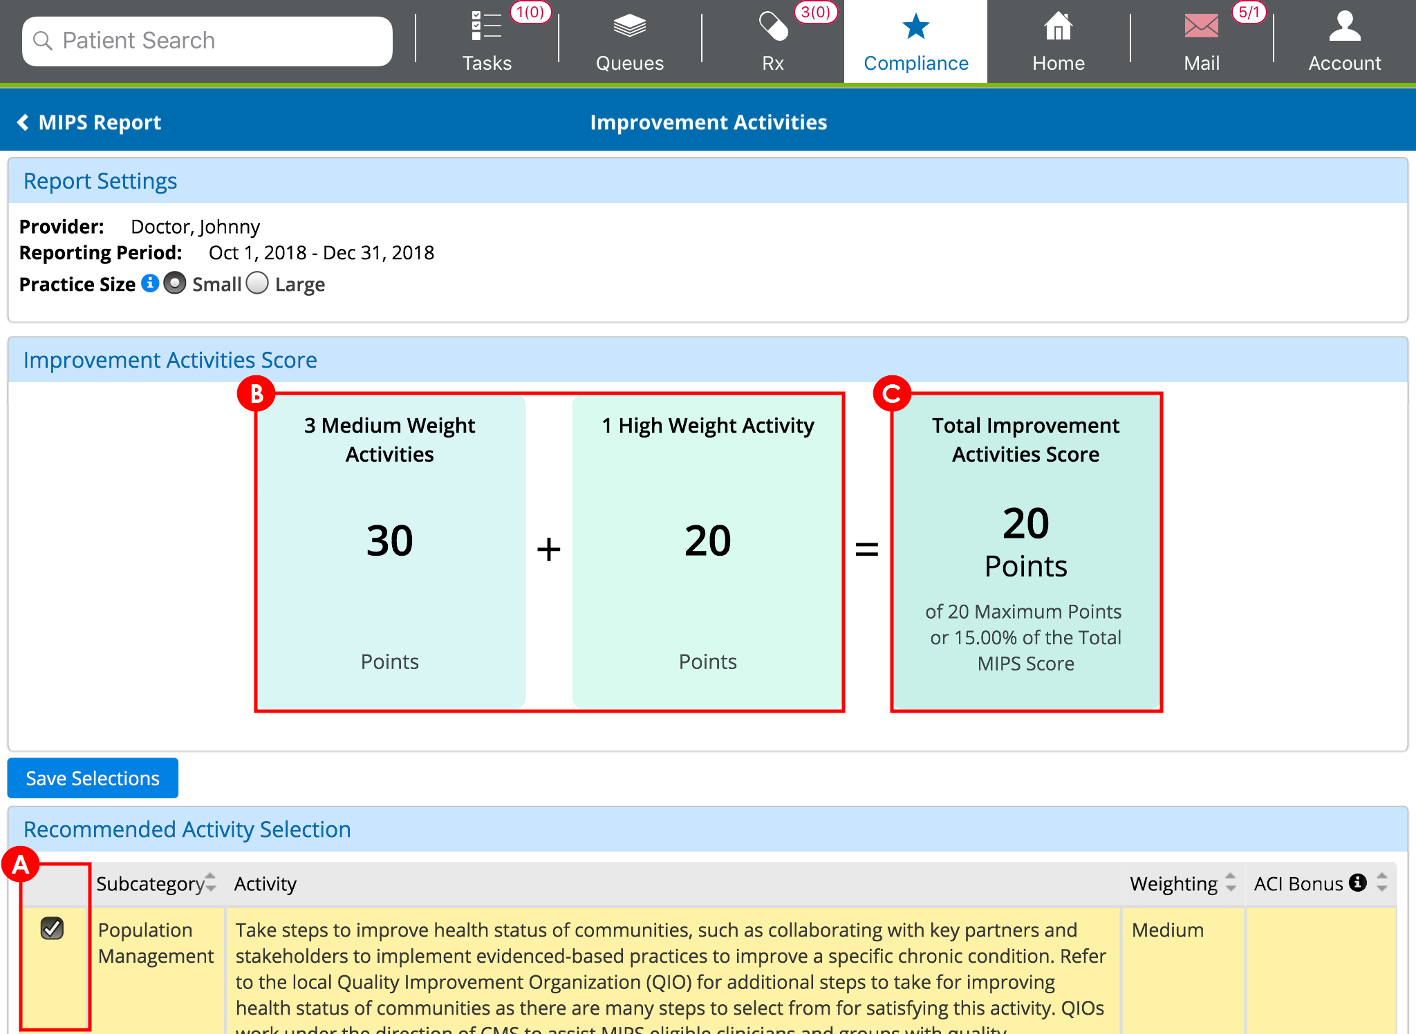Sort by Subcategory column arrows
Image resolution: width=1416 pixels, height=1034 pixels.
click(211, 883)
